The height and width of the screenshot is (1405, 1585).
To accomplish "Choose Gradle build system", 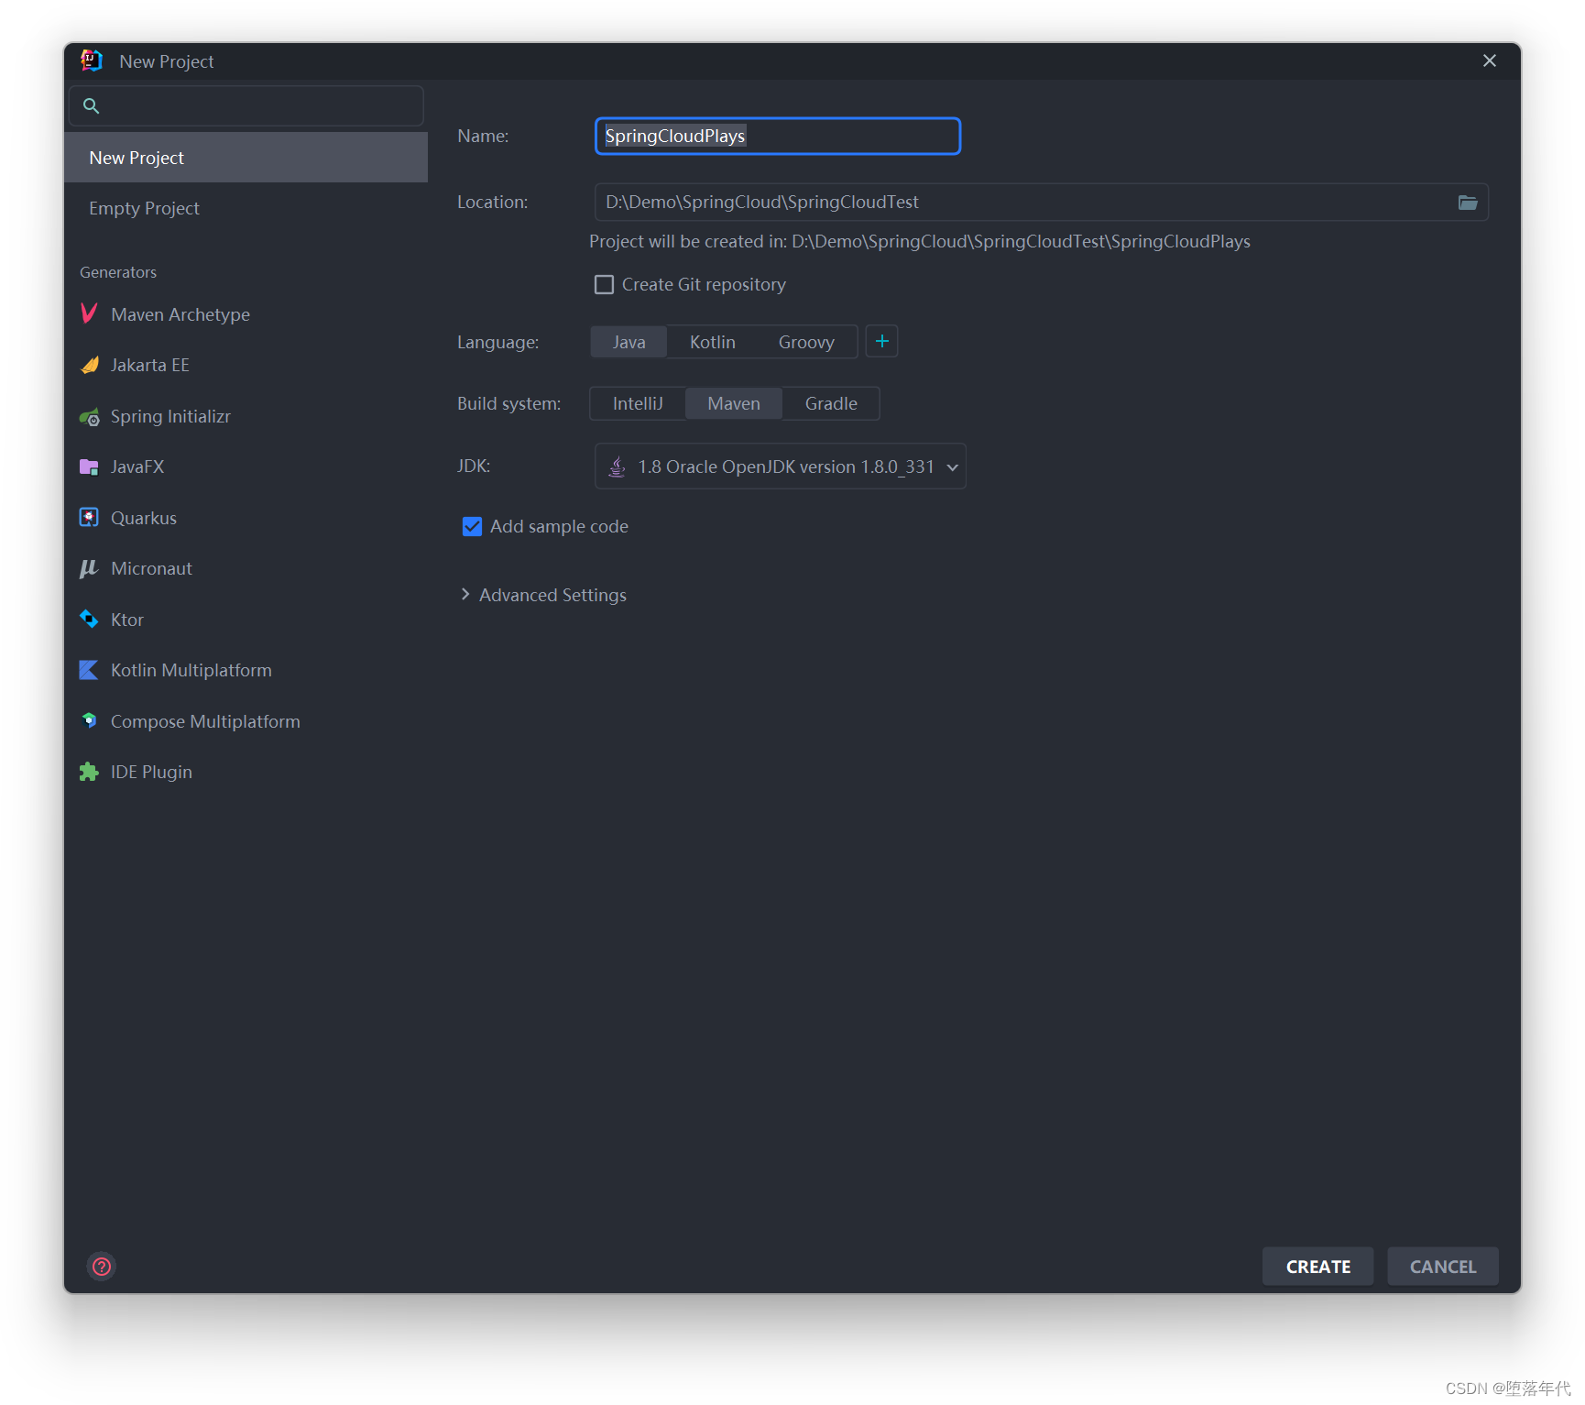I will (x=831, y=403).
